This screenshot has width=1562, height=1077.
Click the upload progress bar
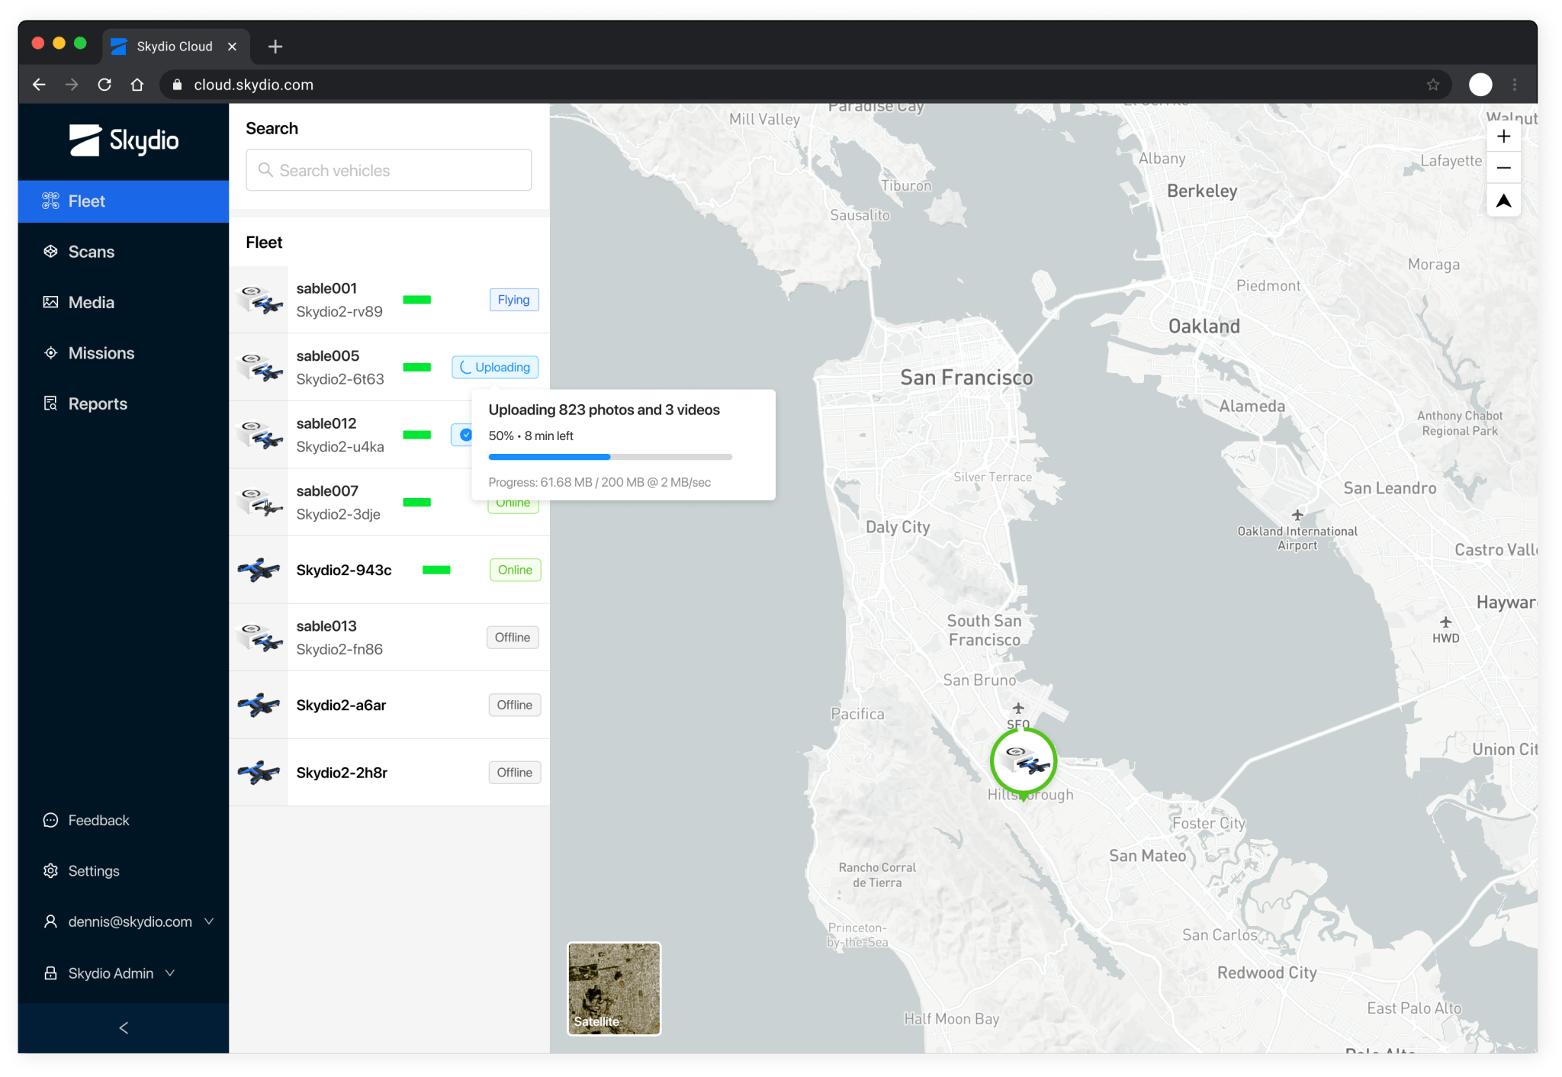610,457
